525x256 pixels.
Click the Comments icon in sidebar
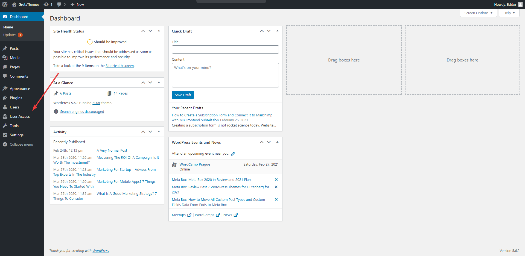point(5,76)
